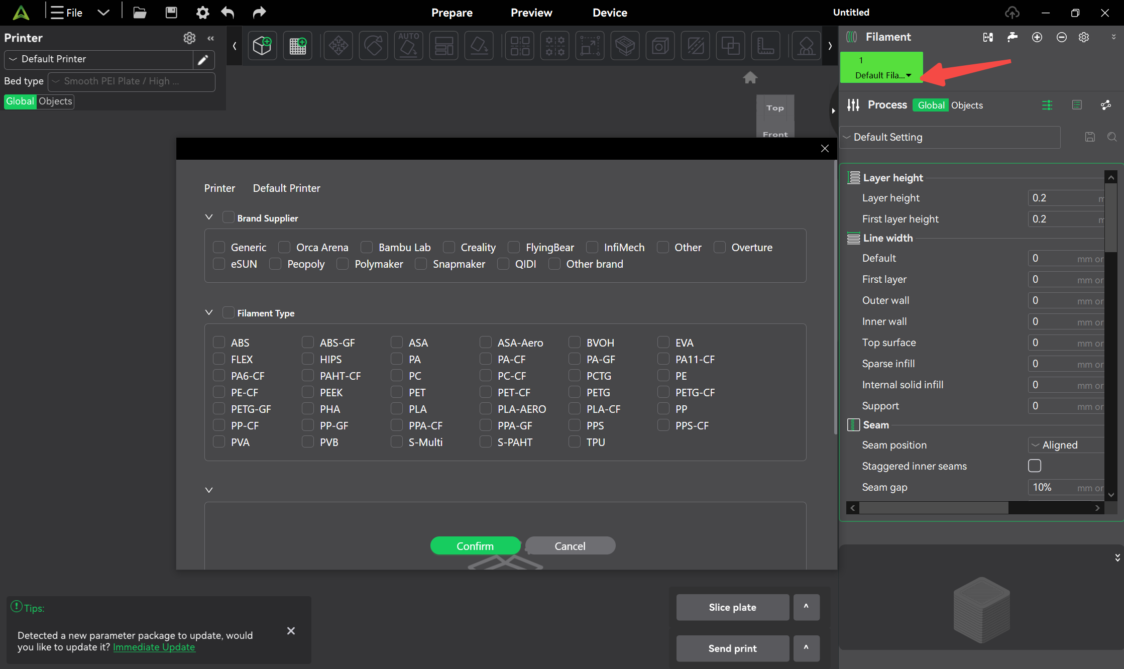Select the Rotate tool in the toolbar
The image size is (1124, 669).
pos(374,46)
